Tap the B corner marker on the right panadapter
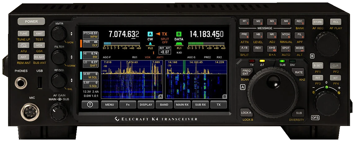The height and width of the screenshot is (142, 355). point(224,96)
